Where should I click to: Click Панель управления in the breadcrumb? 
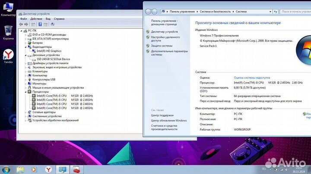pos(182,12)
